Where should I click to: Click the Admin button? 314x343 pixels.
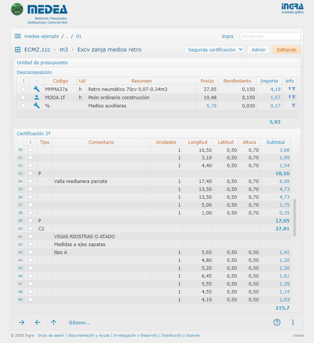258,50
